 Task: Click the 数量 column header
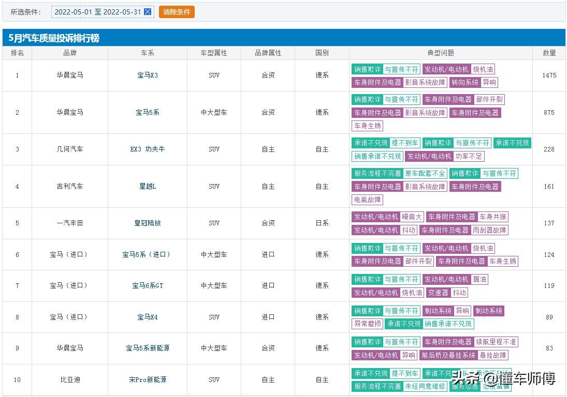tap(549, 53)
